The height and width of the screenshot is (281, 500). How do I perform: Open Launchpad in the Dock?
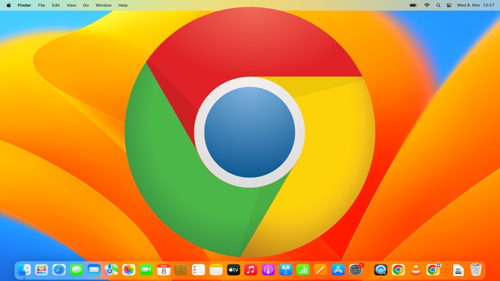pyautogui.click(x=41, y=269)
